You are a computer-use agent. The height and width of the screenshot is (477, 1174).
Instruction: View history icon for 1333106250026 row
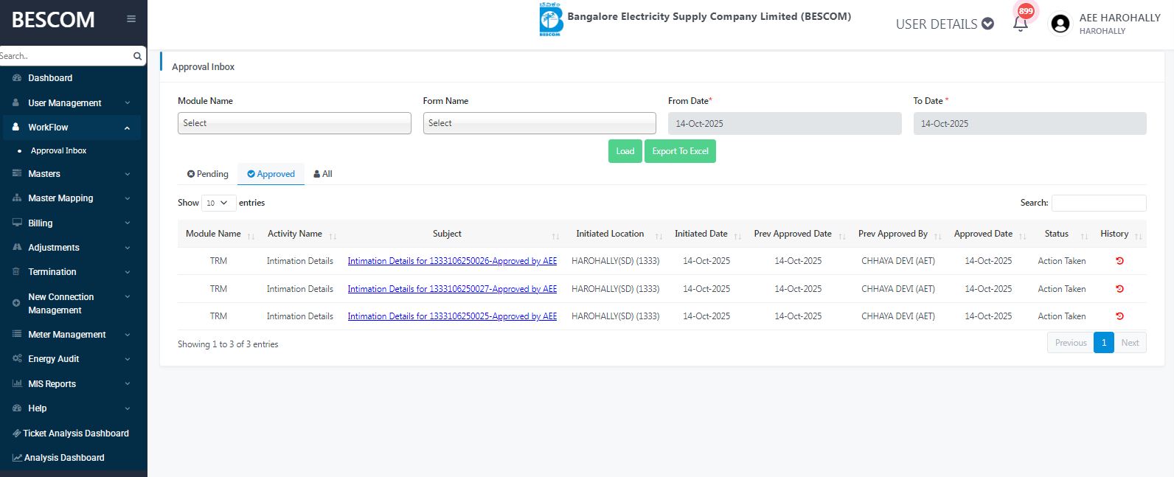1119,261
